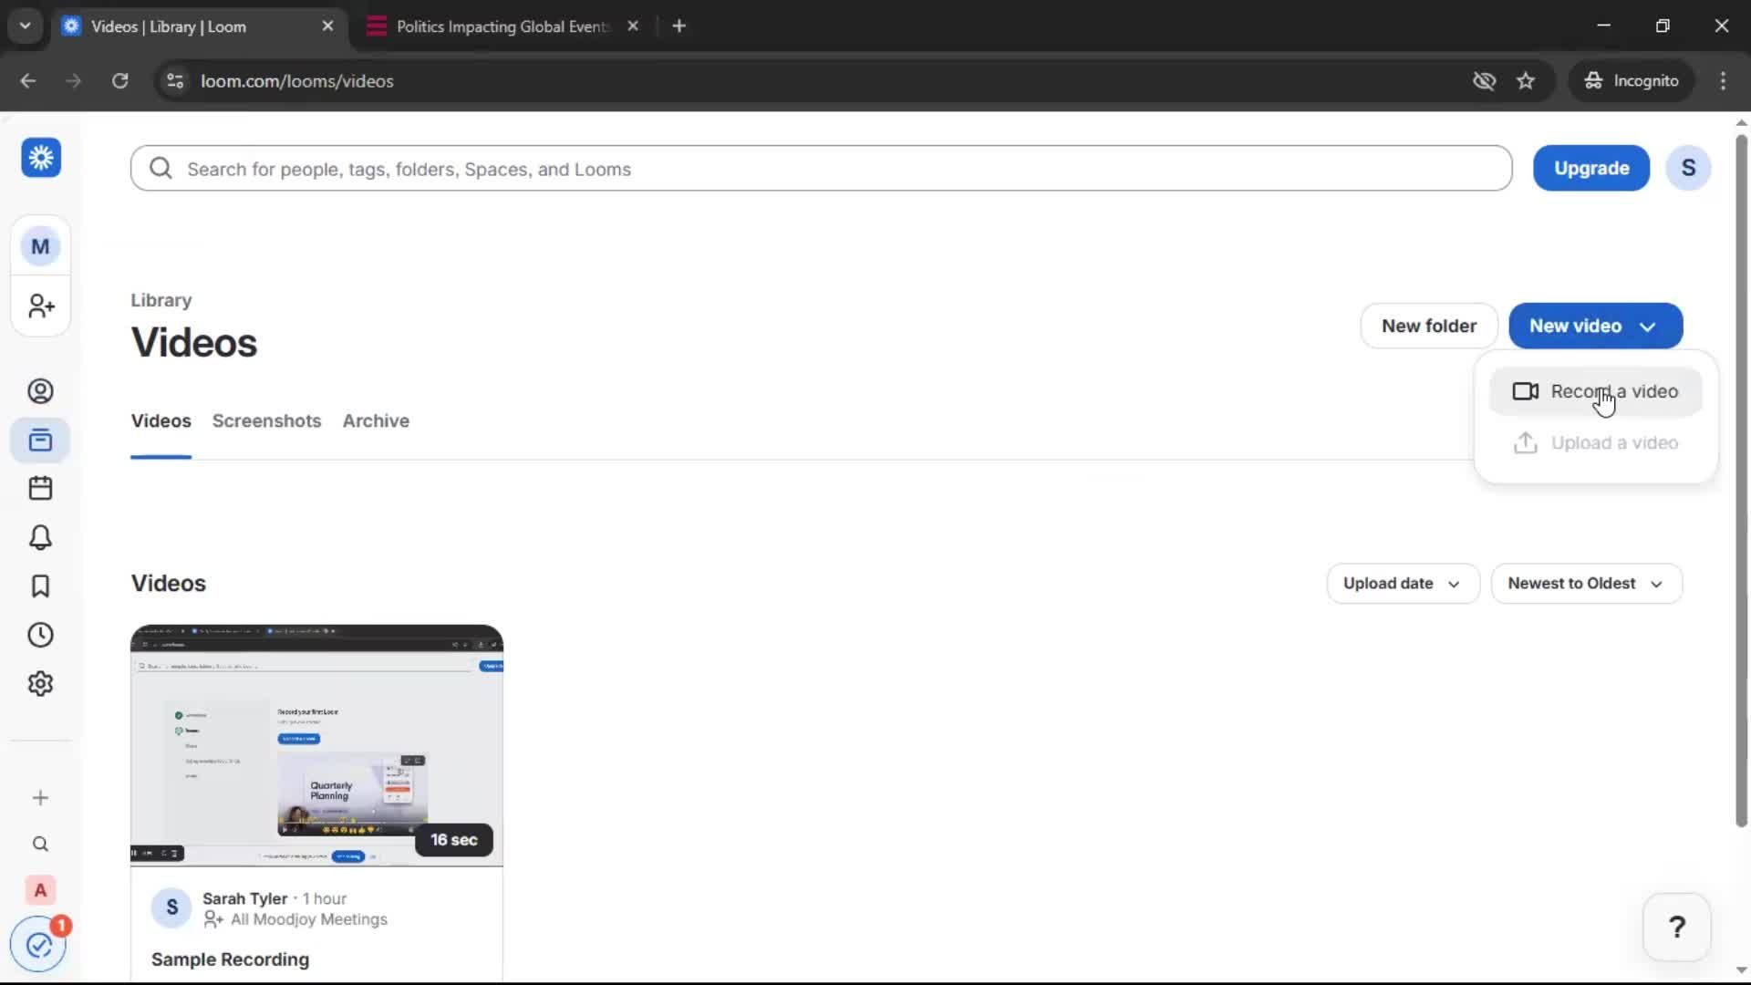The height and width of the screenshot is (985, 1751).
Task: Open the Loom home via the logo icon
Action: (40, 157)
